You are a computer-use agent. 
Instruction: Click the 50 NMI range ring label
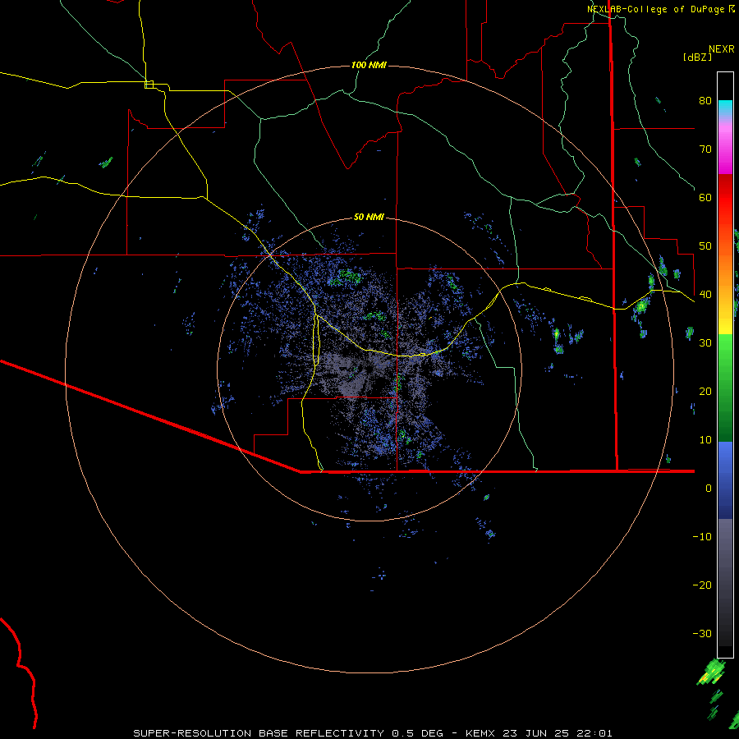coord(369,217)
